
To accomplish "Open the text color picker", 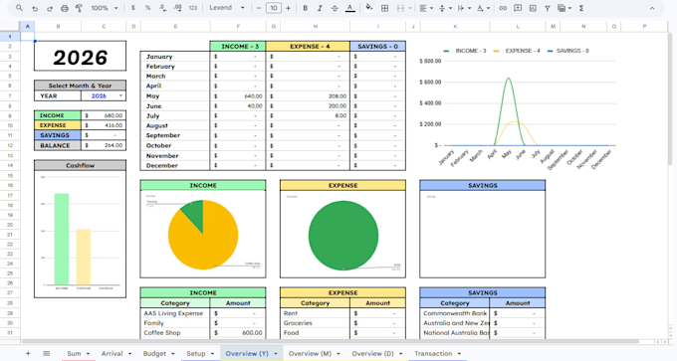I will (350, 8).
